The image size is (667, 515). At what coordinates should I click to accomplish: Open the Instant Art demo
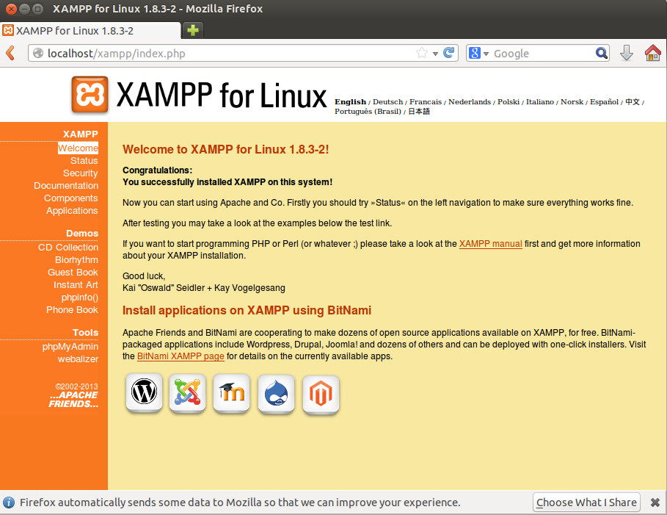click(76, 284)
